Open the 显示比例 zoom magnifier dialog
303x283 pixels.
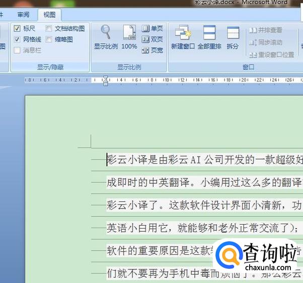click(x=106, y=37)
